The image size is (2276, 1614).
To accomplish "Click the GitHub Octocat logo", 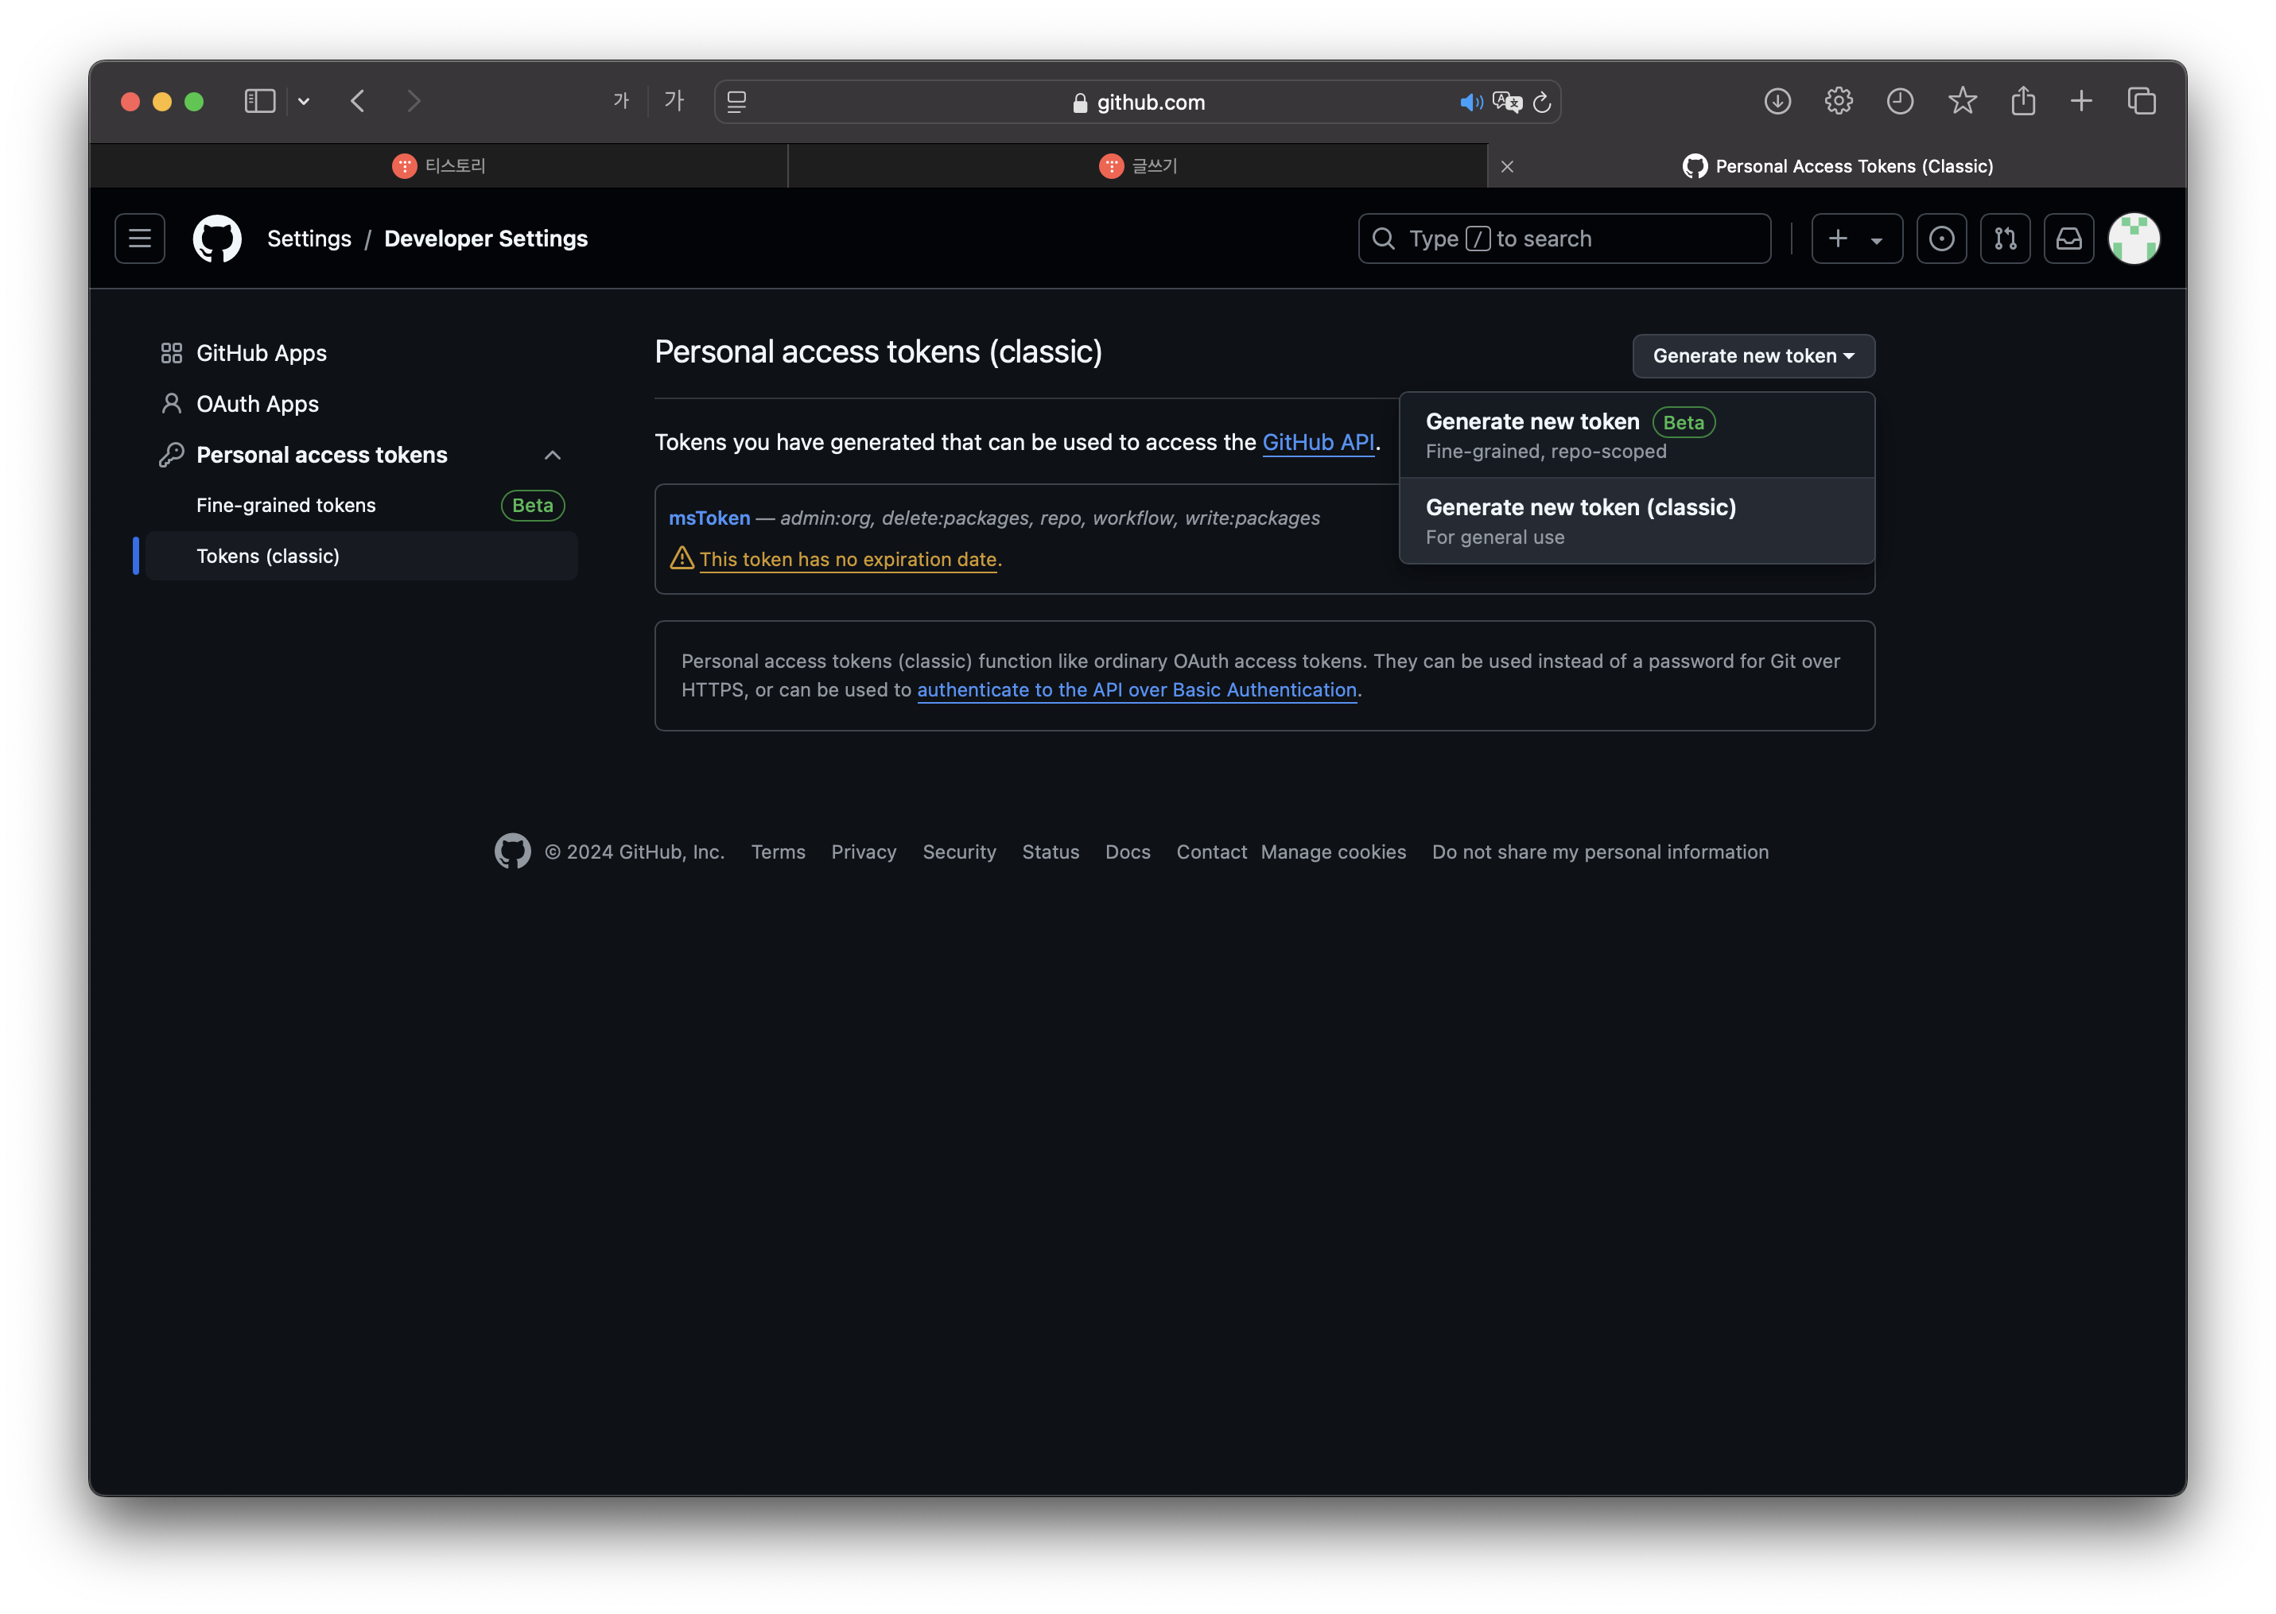I will pos(216,239).
